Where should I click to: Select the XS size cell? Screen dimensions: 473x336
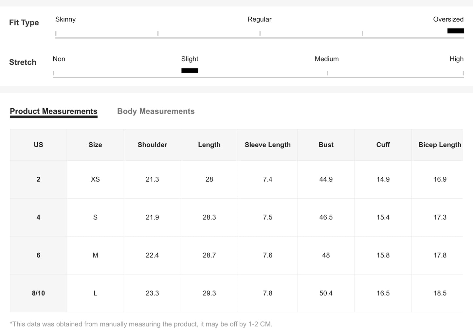[x=95, y=179]
